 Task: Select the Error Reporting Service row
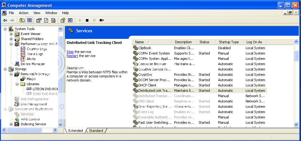(x=199, y=107)
